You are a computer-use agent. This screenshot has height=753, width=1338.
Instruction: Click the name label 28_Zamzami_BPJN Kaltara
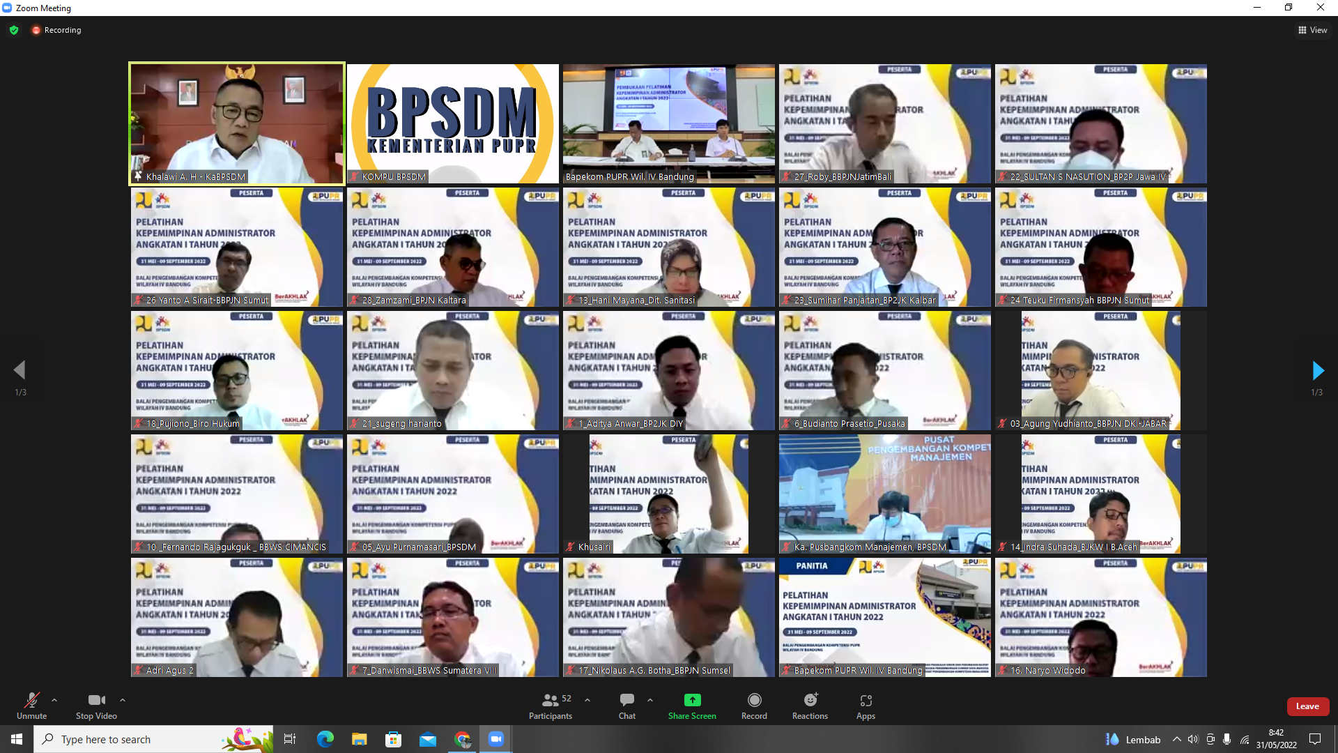pyautogui.click(x=414, y=301)
